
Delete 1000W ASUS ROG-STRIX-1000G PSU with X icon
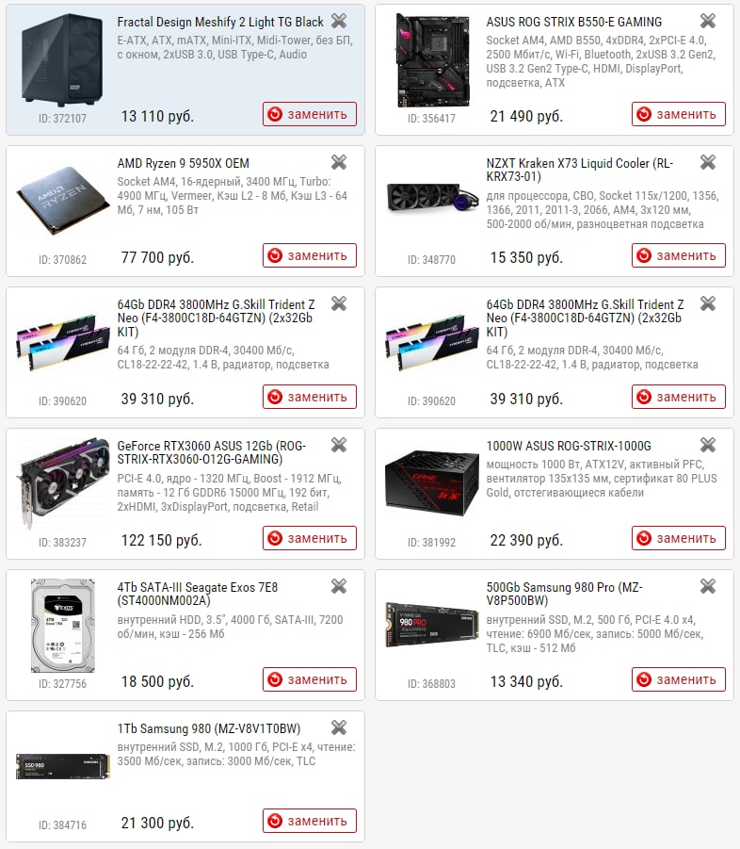(x=708, y=445)
